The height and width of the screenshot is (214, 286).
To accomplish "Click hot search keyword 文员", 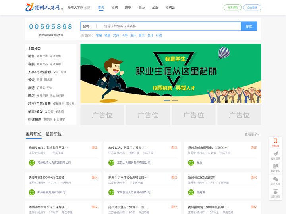I will tap(116, 36).
